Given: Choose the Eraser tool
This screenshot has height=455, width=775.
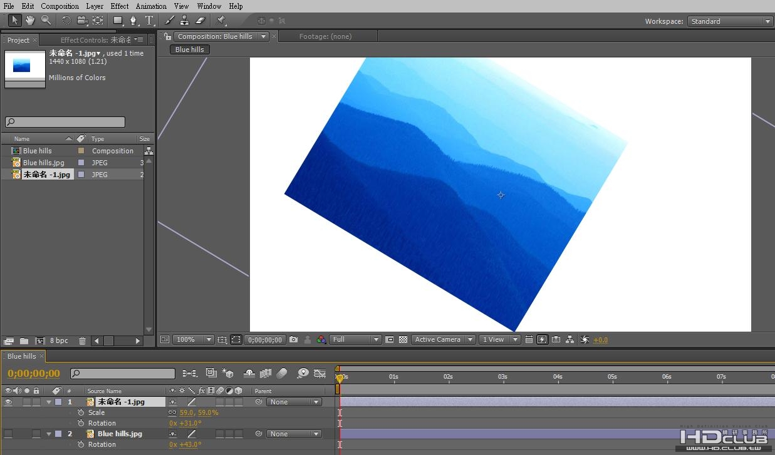Looking at the screenshot, I should [200, 21].
